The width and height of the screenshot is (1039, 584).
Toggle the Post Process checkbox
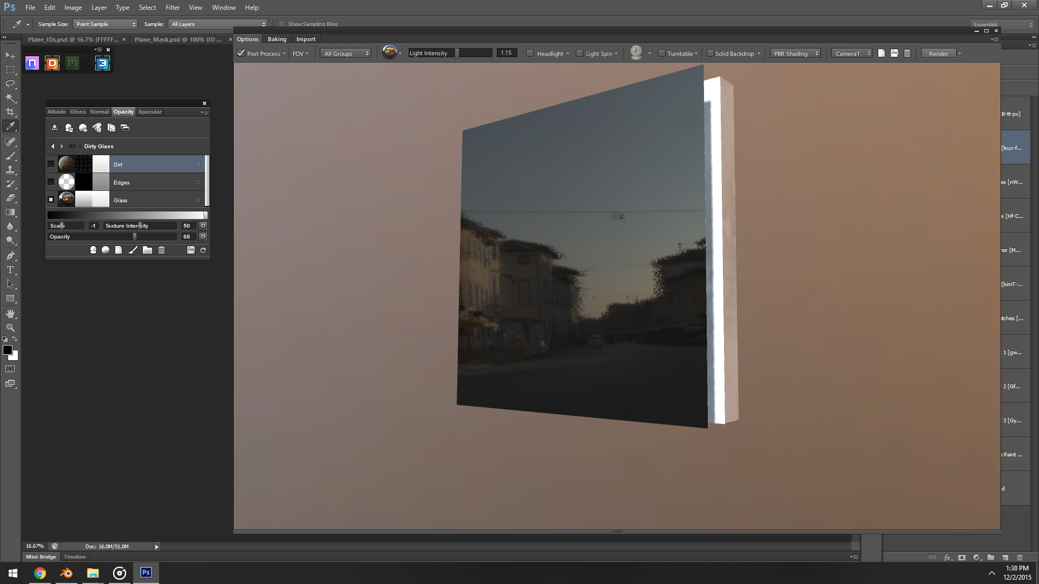click(x=241, y=53)
